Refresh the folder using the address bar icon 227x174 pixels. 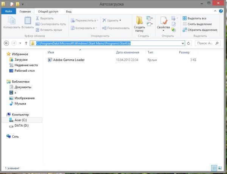(x=188, y=43)
